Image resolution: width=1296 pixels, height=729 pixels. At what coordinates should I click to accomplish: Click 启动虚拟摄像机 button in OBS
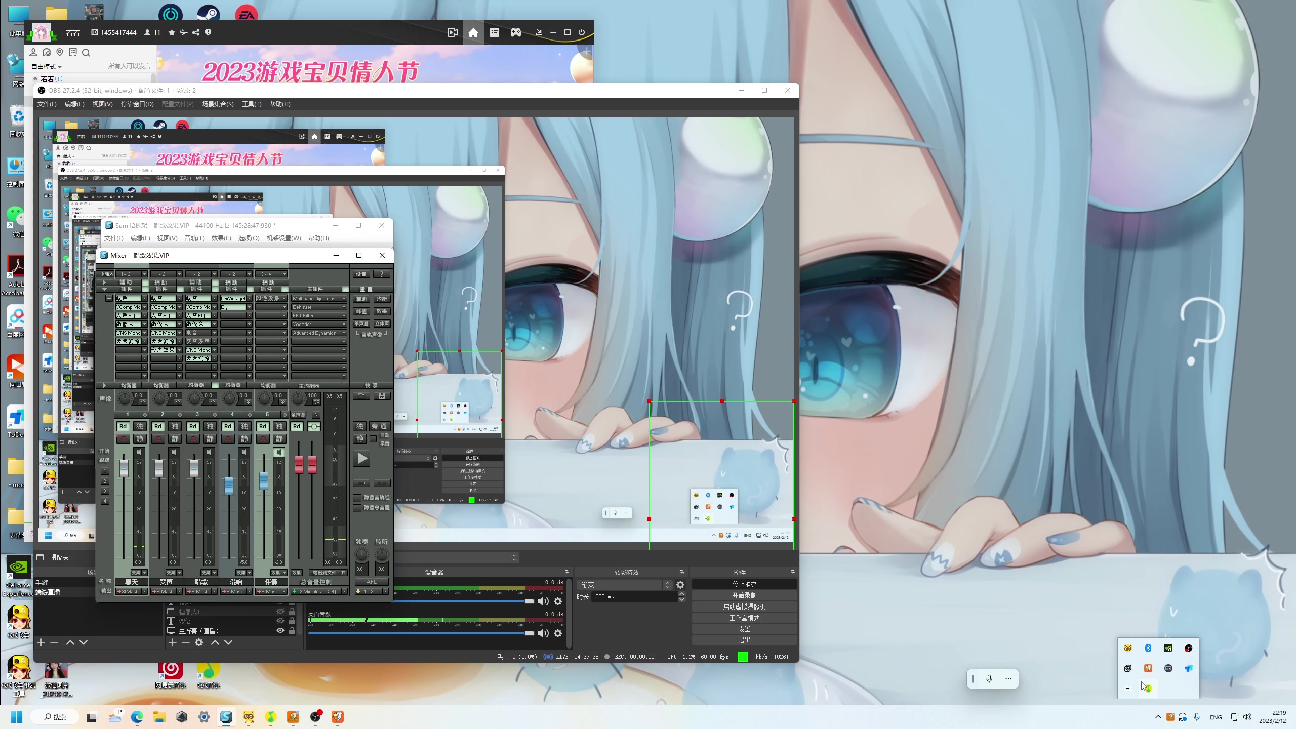(x=744, y=607)
